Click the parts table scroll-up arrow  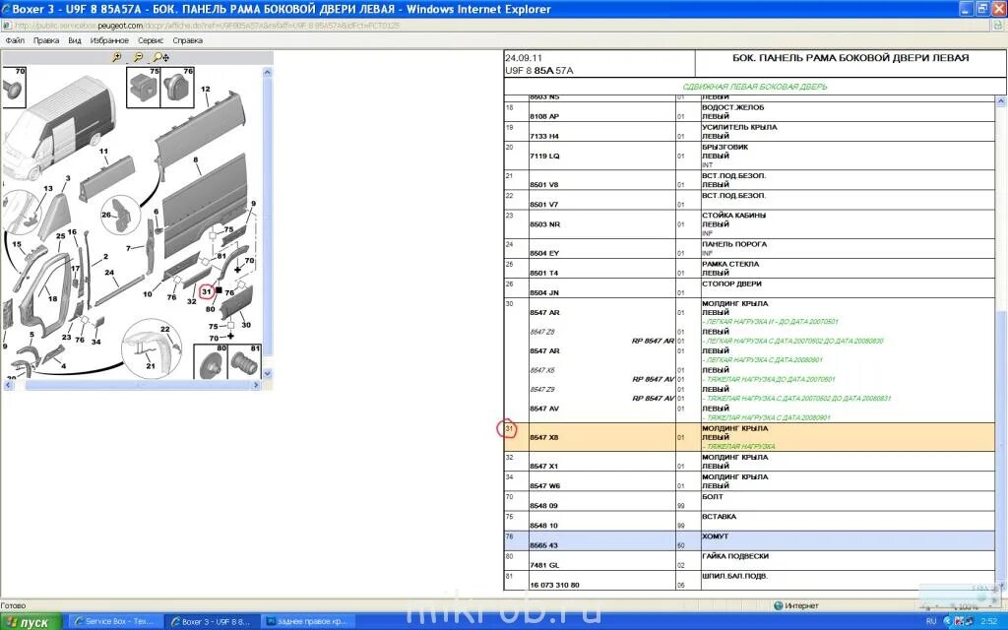coord(1001,101)
